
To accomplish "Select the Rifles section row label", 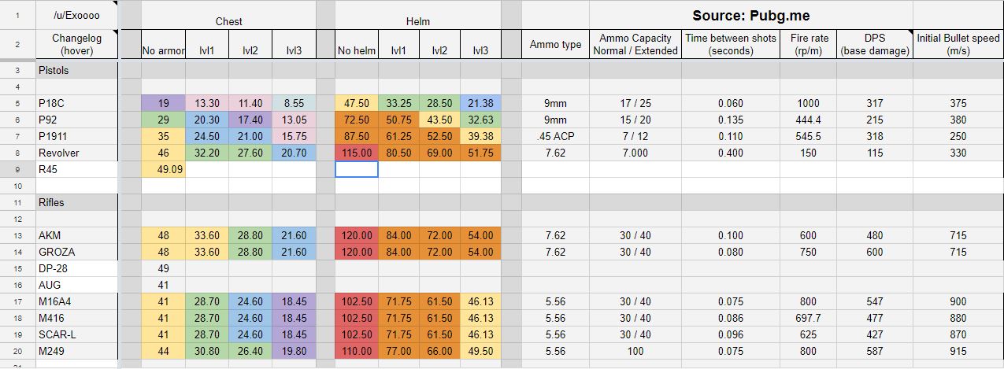I will coord(77,202).
